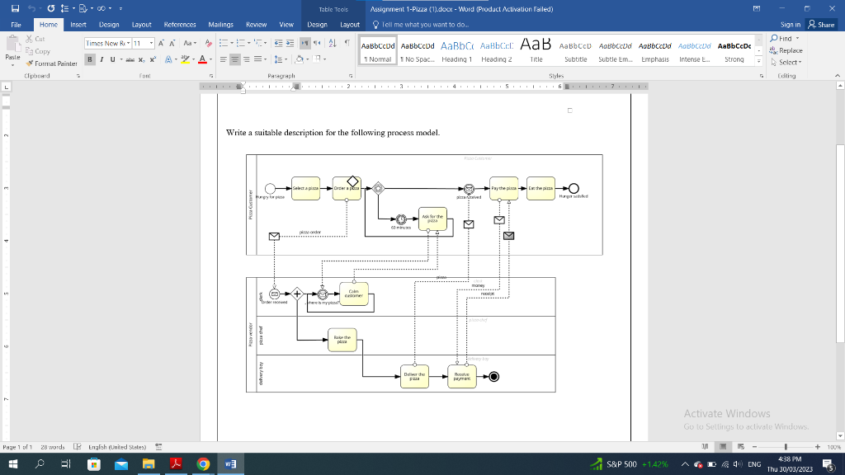Click the subscript icon
Screen dimensions: 845x475
(x=142, y=59)
